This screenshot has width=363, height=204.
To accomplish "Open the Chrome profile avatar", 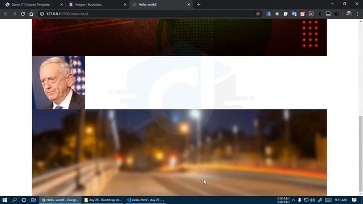I will click(x=349, y=14).
